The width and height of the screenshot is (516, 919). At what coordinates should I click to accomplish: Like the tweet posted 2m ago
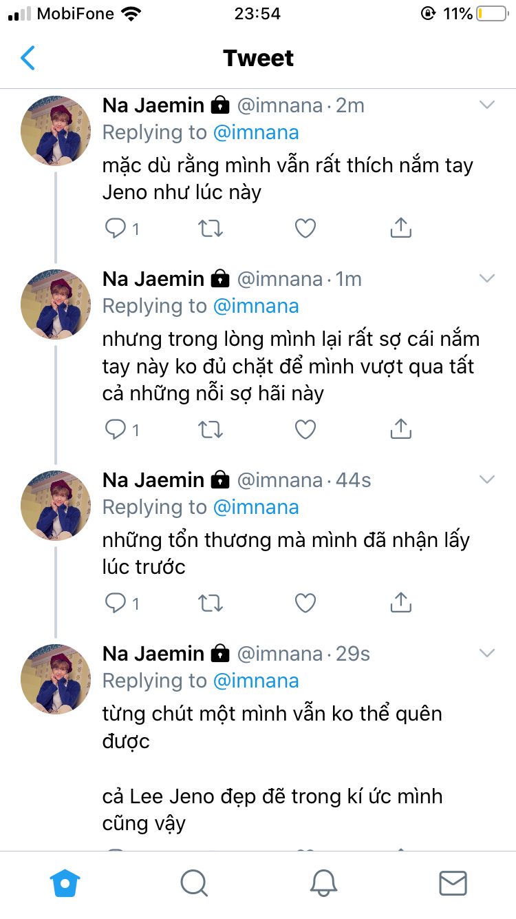pos(305,228)
